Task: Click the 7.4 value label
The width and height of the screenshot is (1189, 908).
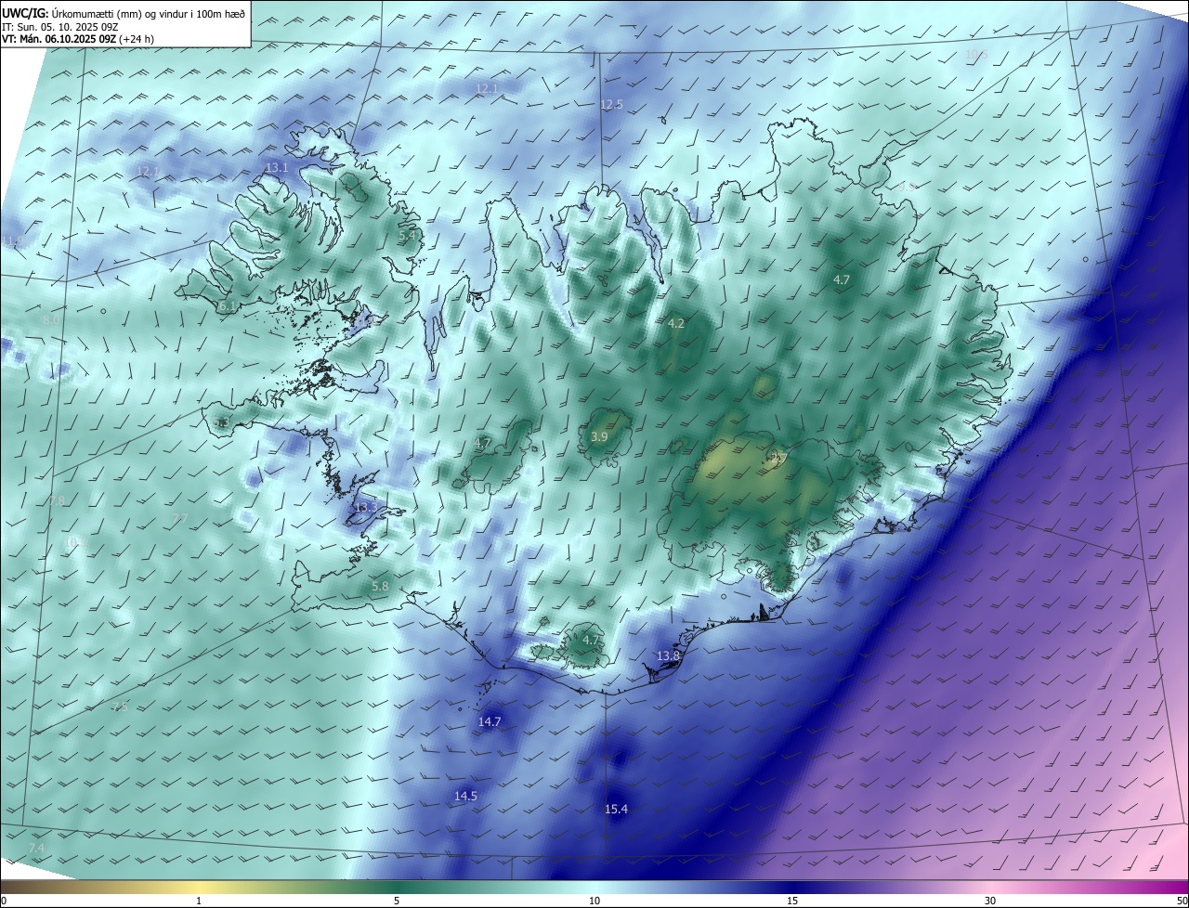Action: pos(36,849)
